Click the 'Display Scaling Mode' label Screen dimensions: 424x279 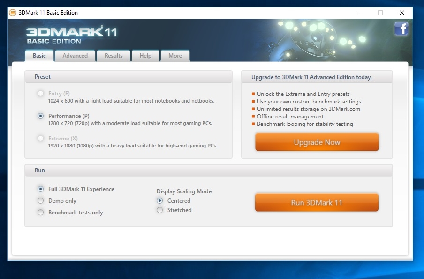[184, 191]
